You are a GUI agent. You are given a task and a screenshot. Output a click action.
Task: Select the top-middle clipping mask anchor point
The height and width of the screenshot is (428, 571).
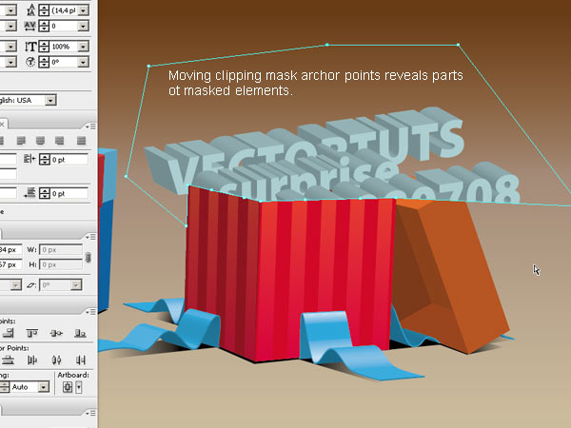pos(327,45)
